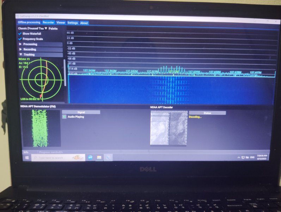The image size is (281, 212).
Task: Click the audio playing speaker icon
Action: click(x=64, y=117)
